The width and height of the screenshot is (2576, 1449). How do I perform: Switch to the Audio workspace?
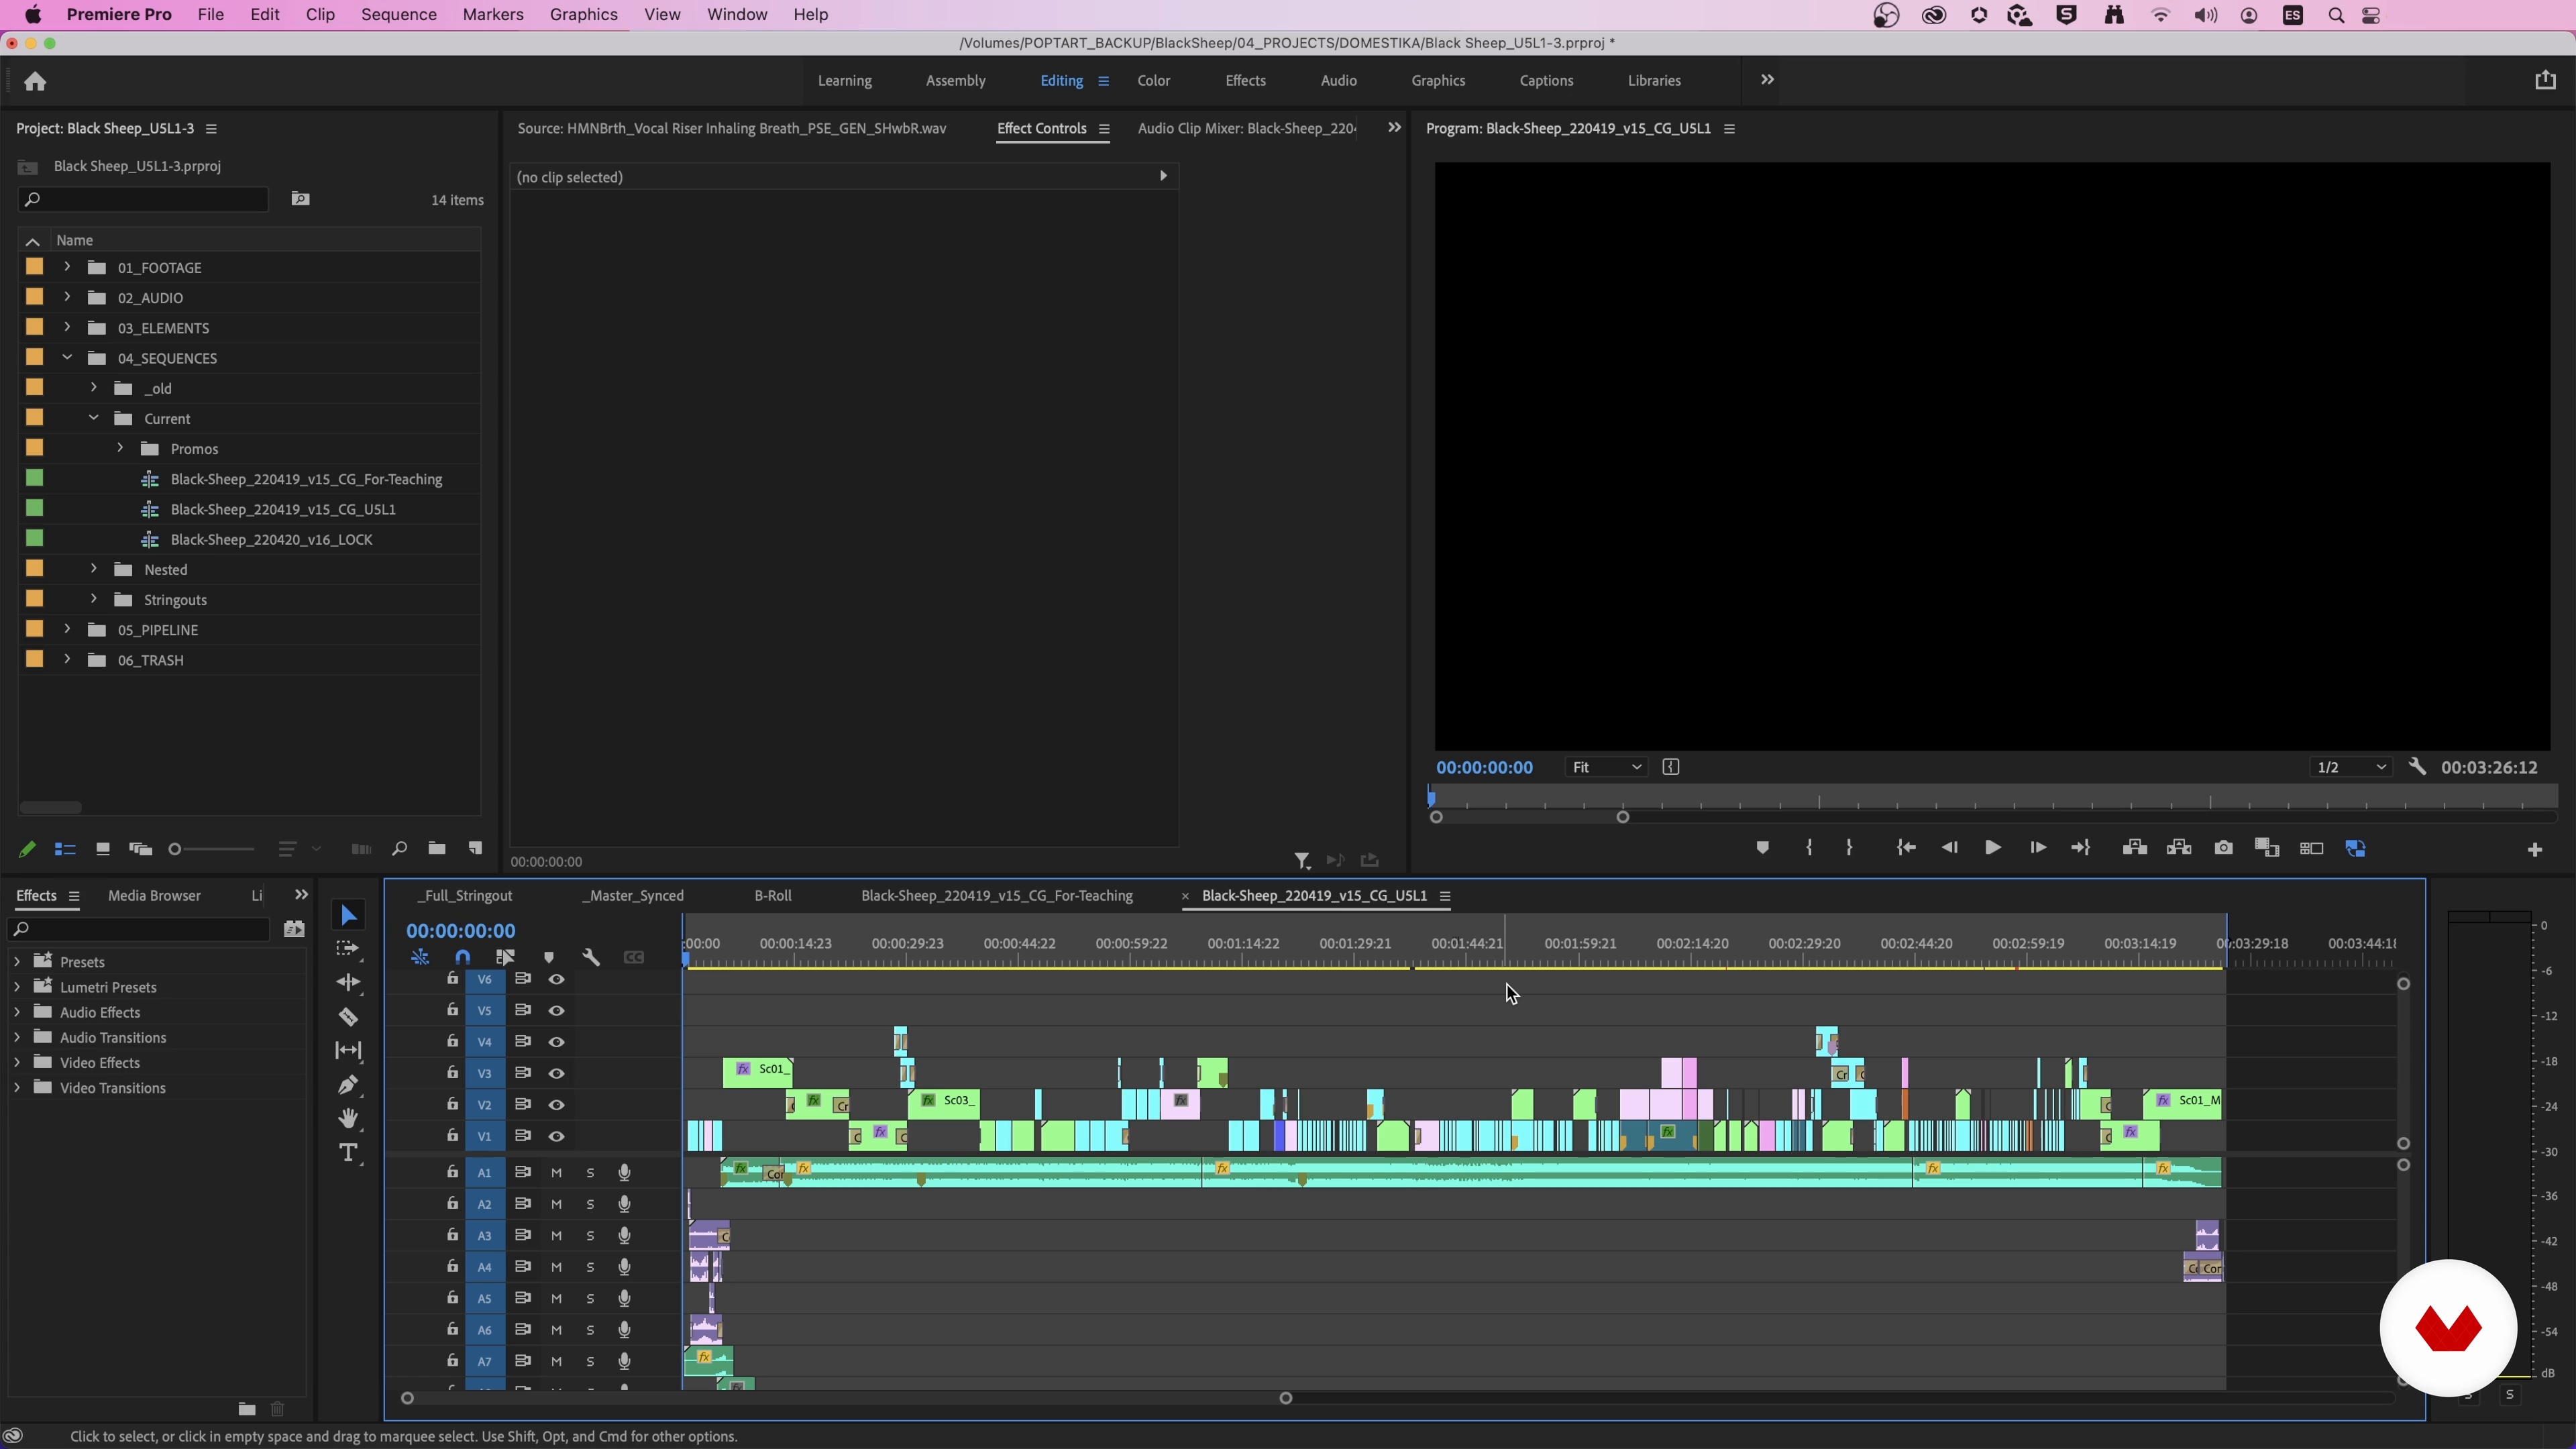(x=1338, y=81)
